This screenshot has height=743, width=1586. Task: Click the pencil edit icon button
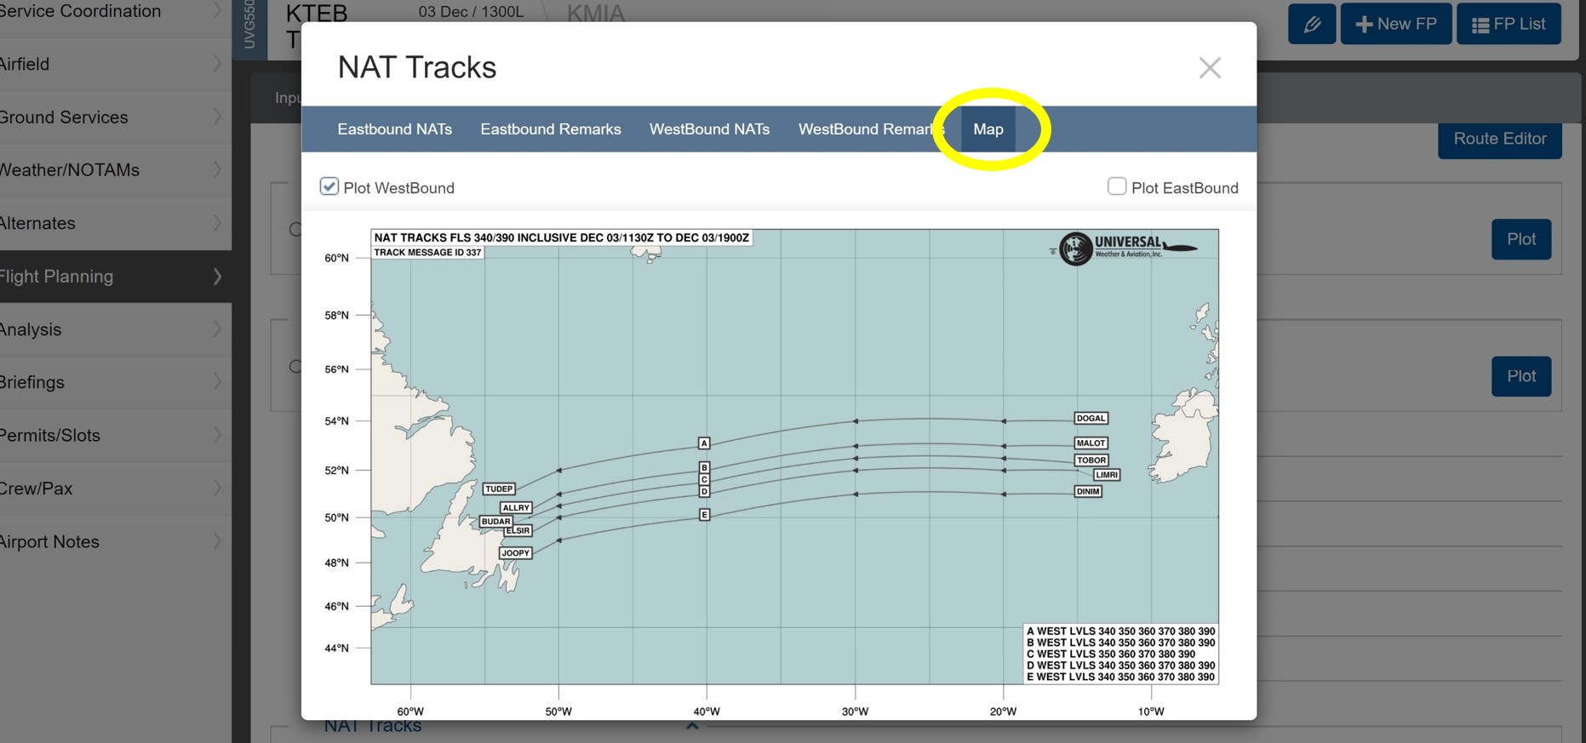tap(1312, 24)
